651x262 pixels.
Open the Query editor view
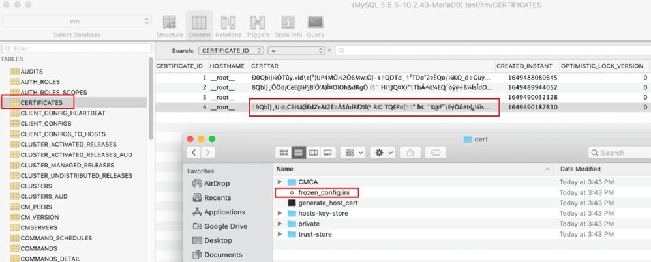pyautogui.click(x=316, y=25)
